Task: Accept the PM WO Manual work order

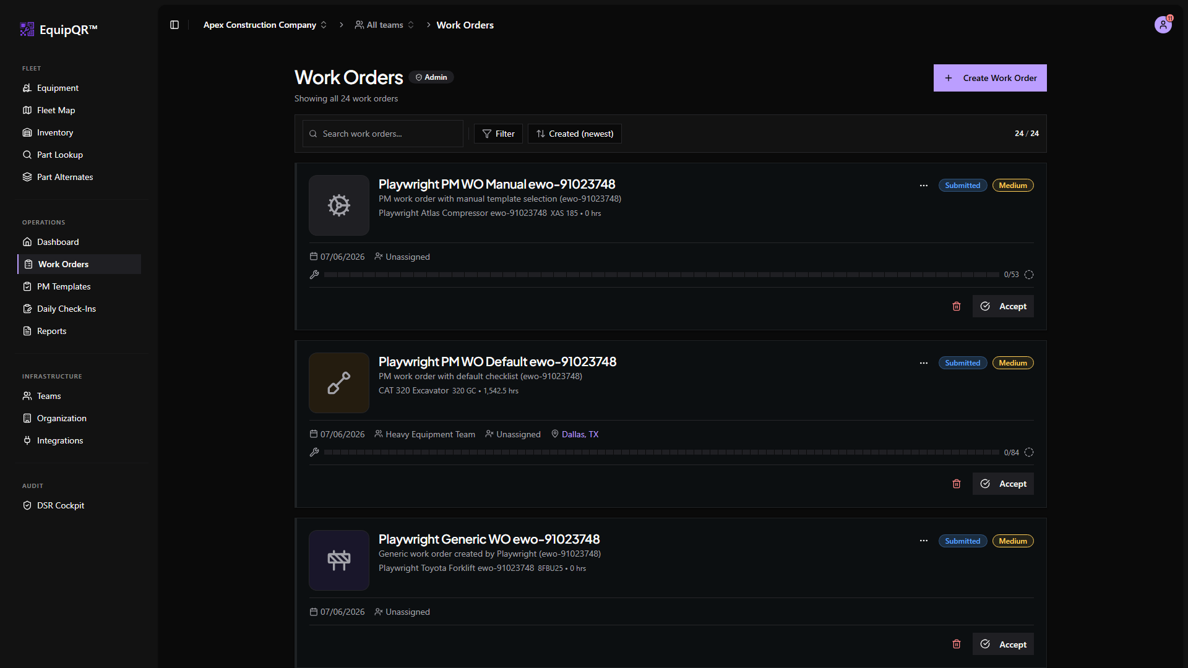Action: 1003,306
